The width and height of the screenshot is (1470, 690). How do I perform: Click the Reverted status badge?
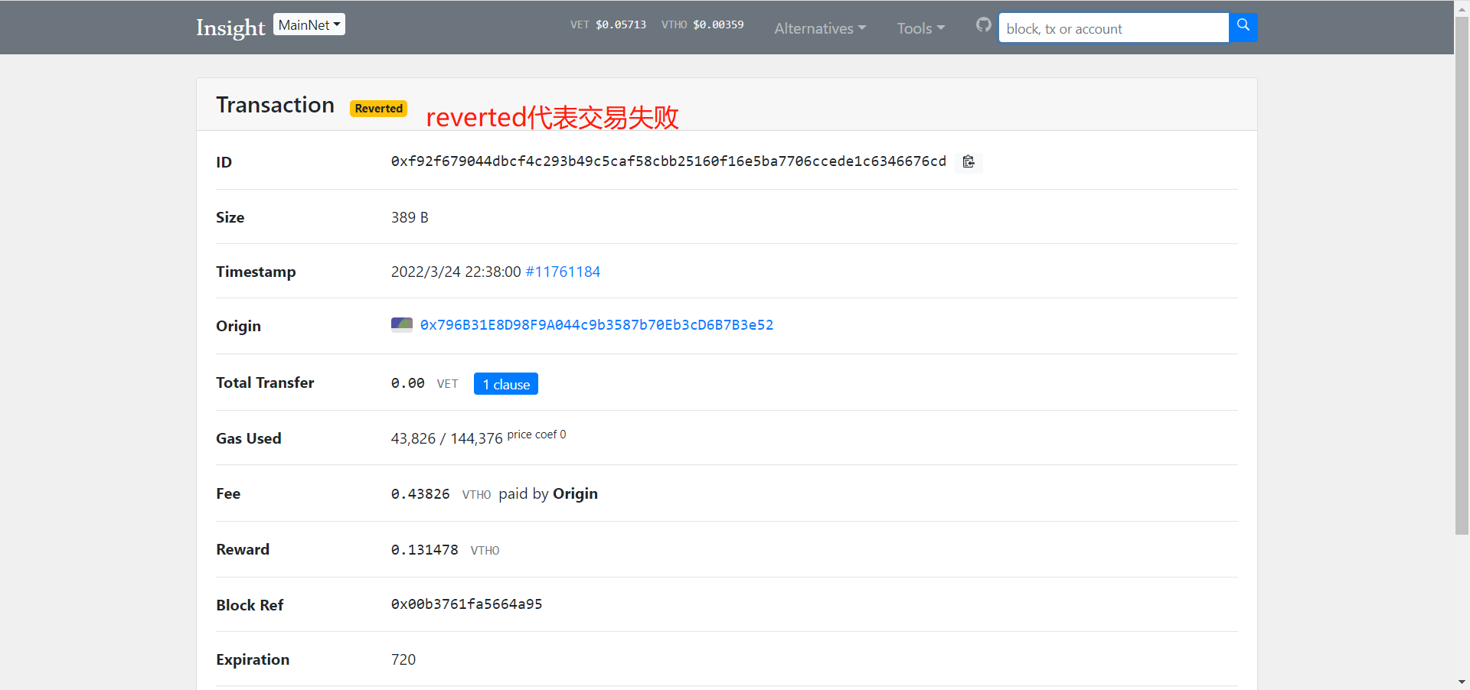pyautogui.click(x=378, y=109)
